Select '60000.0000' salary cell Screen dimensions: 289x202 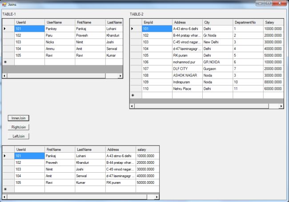[x=273, y=88]
